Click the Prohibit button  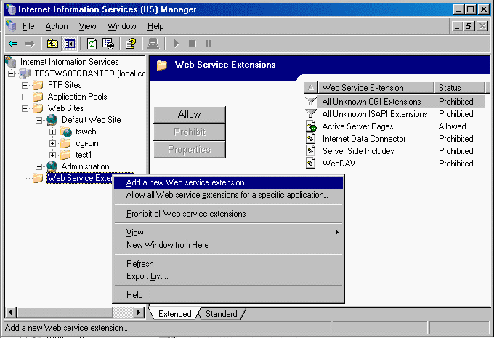point(190,132)
